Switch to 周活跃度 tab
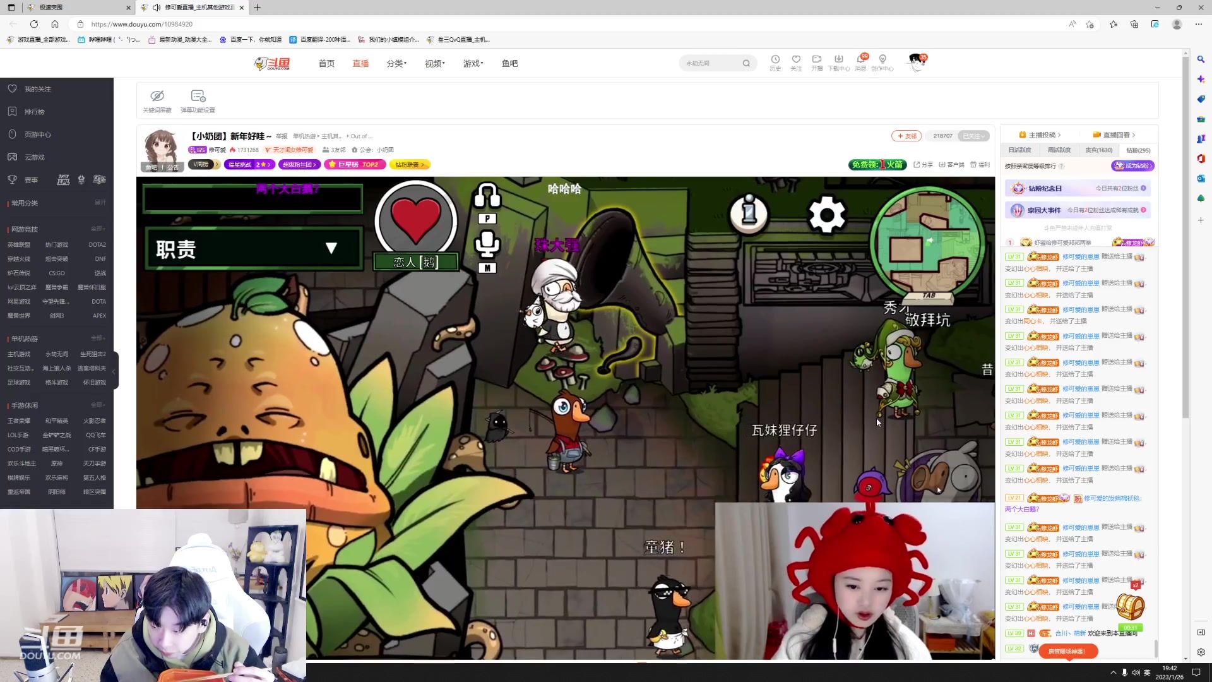This screenshot has height=682, width=1212. pyautogui.click(x=1059, y=150)
